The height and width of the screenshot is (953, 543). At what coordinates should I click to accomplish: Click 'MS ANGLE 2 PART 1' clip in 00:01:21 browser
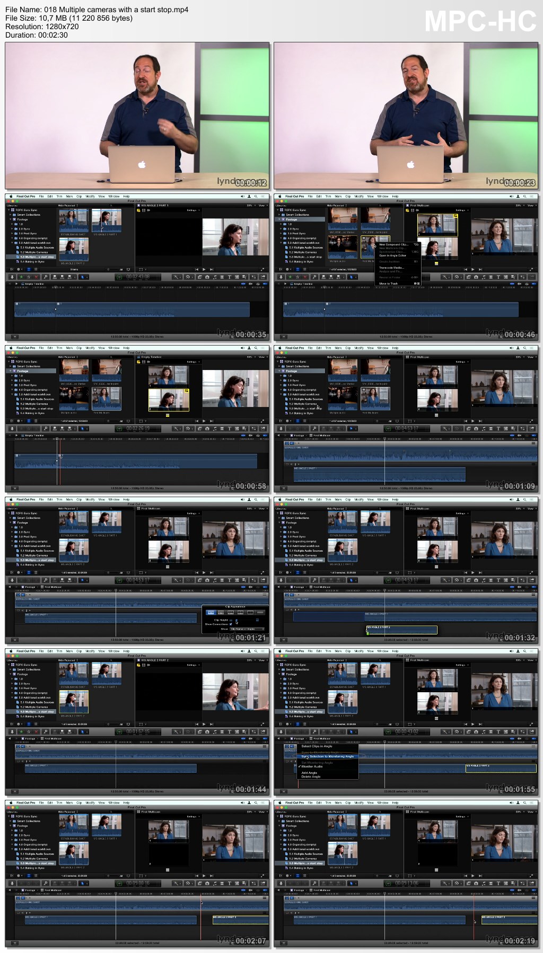click(106, 522)
